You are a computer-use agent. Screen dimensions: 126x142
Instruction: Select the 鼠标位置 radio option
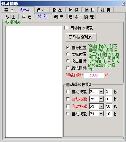click(x=68, y=54)
